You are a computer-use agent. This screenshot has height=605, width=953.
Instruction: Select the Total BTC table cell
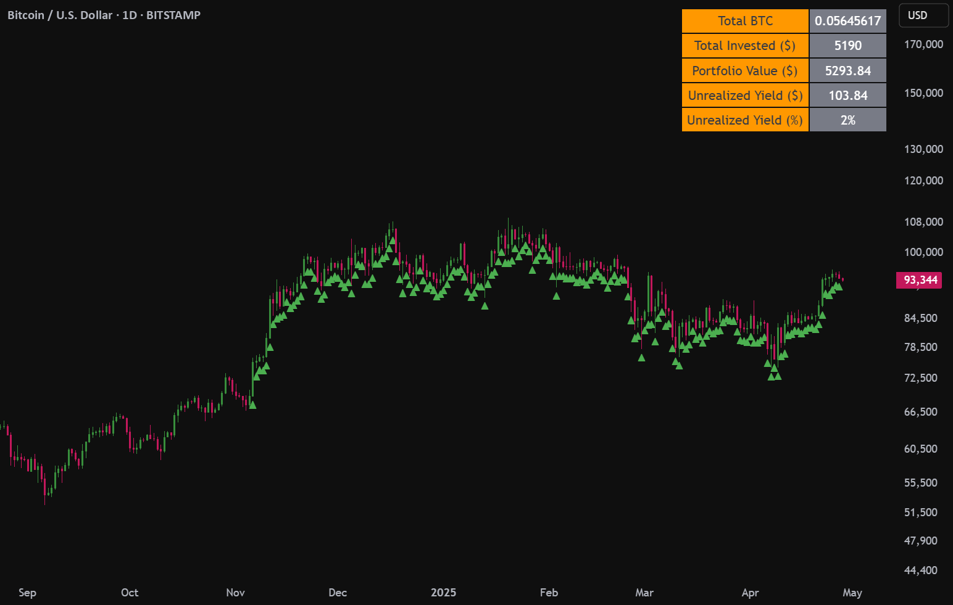pyautogui.click(x=745, y=20)
